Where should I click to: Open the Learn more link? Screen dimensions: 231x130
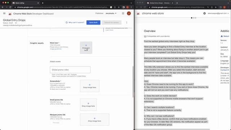(109, 30)
